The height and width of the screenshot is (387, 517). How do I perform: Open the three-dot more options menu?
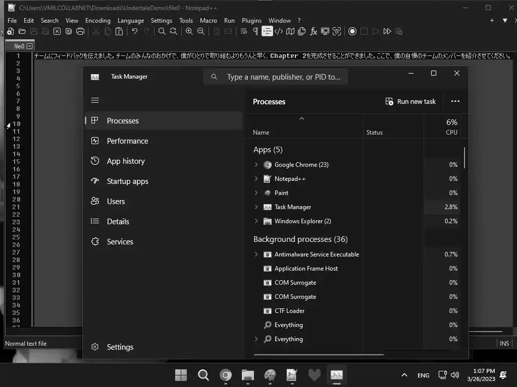pyautogui.click(x=455, y=101)
